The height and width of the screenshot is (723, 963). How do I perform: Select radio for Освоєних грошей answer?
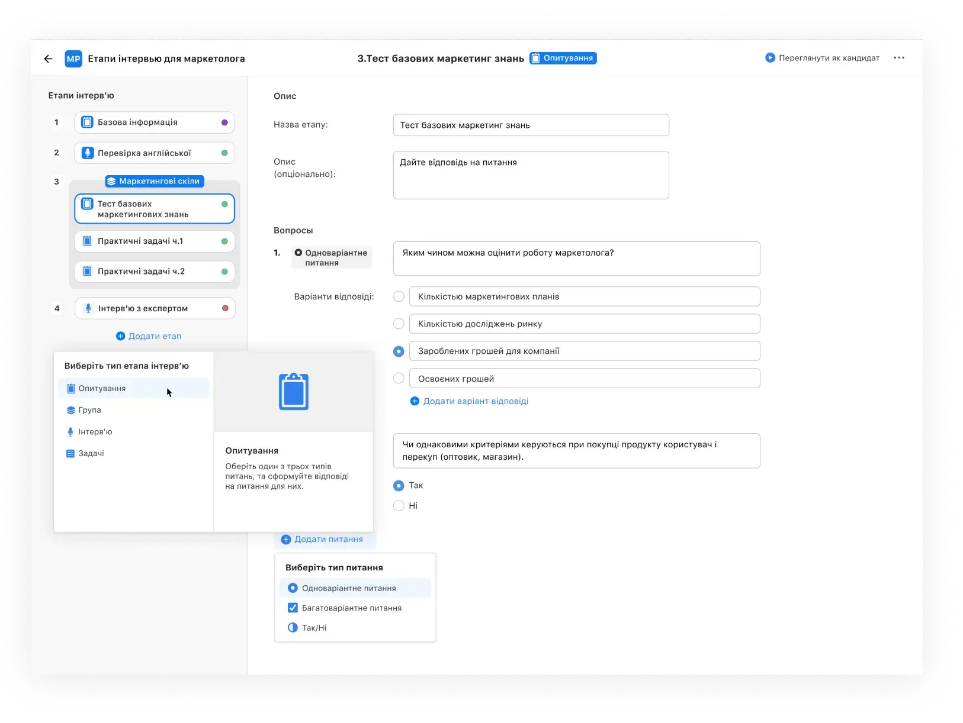399,379
